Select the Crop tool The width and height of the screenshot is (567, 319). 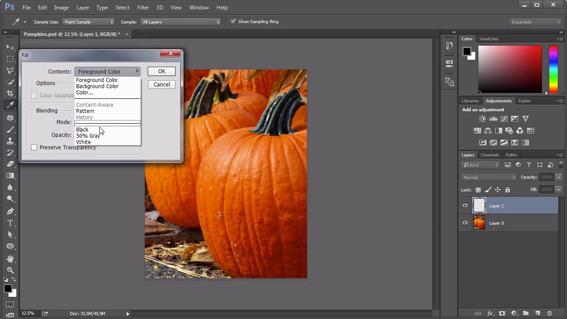click(10, 93)
